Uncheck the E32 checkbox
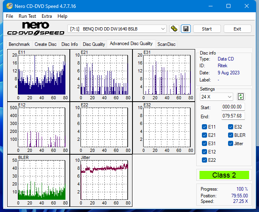Screen dimensions: 259x212 coord(230,127)
